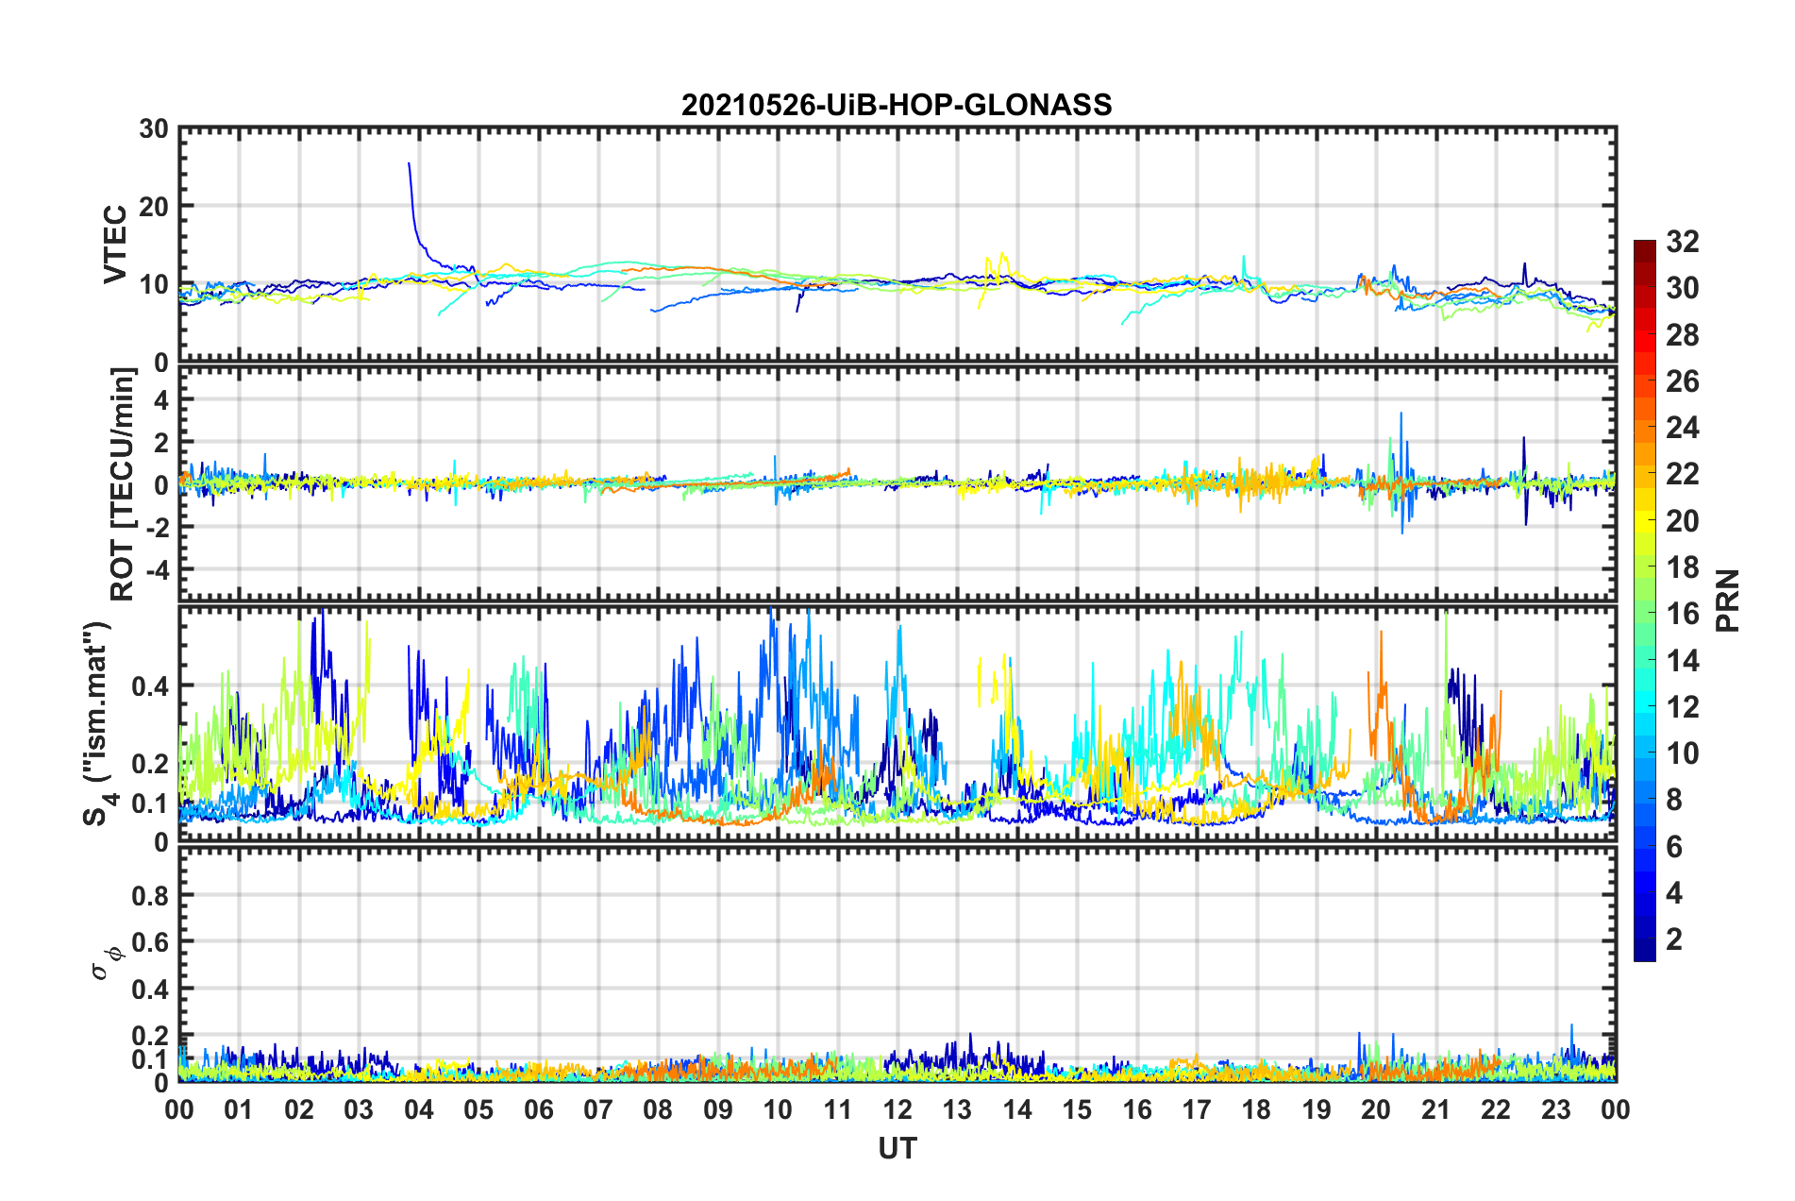Screen dimensions: 1795x1201
Task: Click the 30 tick on the VTEC axis
Action: click(x=153, y=129)
